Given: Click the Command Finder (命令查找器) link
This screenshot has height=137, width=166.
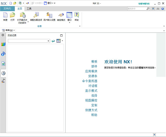Looking at the screenshot, I should click(90, 81).
